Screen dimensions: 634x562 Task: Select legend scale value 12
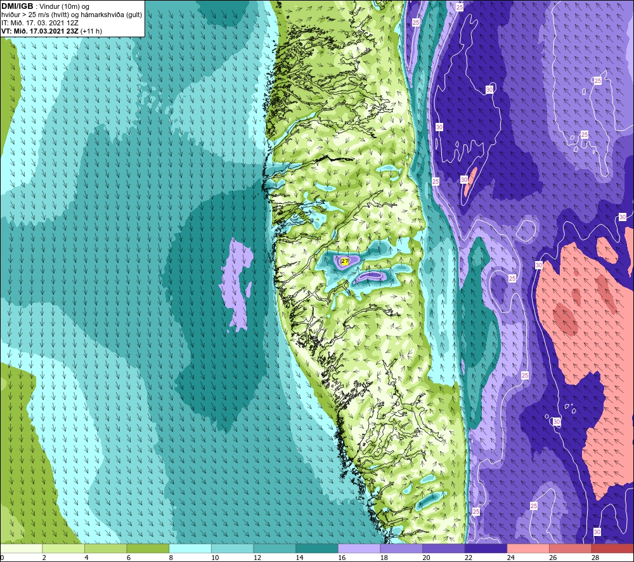(x=257, y=558)
